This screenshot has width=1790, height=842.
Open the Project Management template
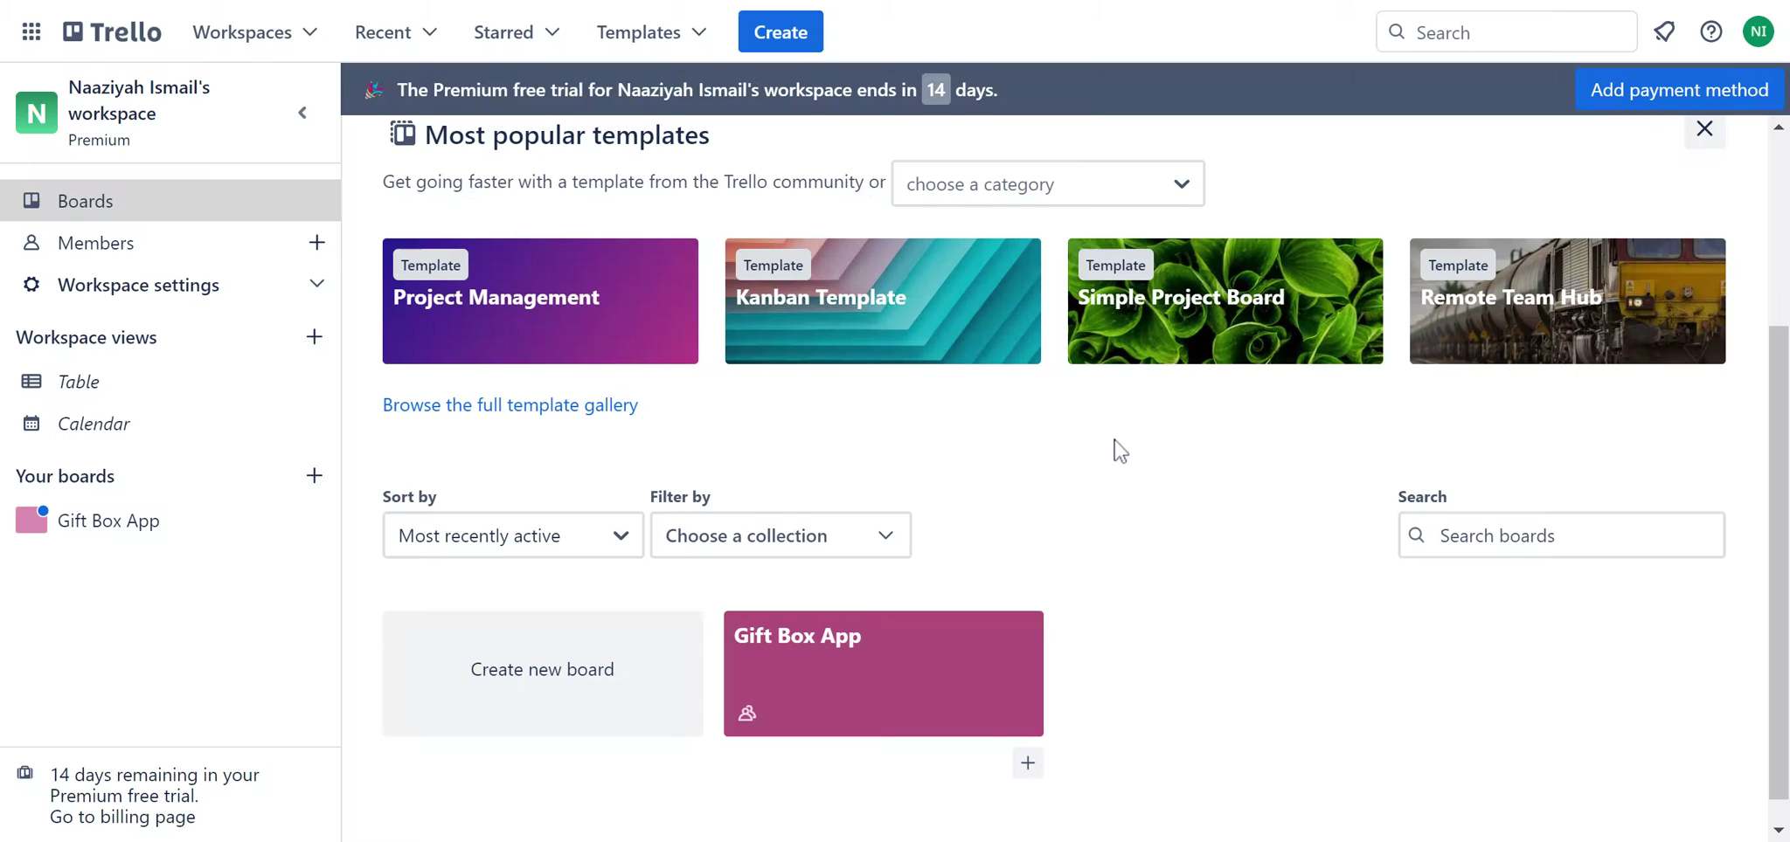pyautogui.click(x=540, y=301)
